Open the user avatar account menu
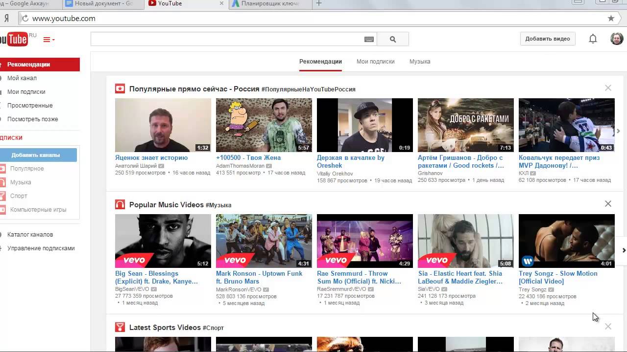 [617, 39]
